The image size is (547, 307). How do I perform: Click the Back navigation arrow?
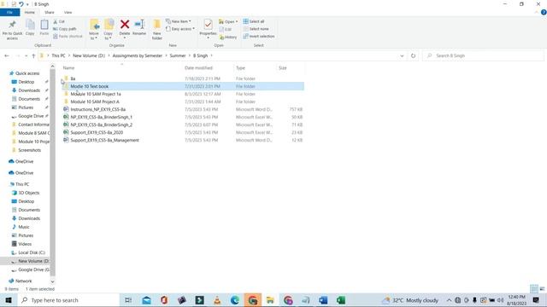click(7, 55)
